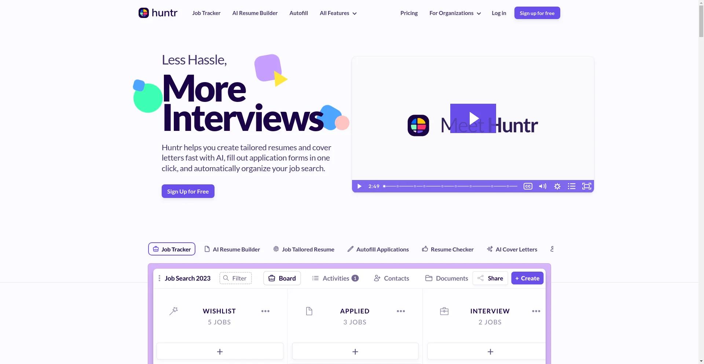
Task: Open Job Tracker nav link
Action: click(206, 13)
